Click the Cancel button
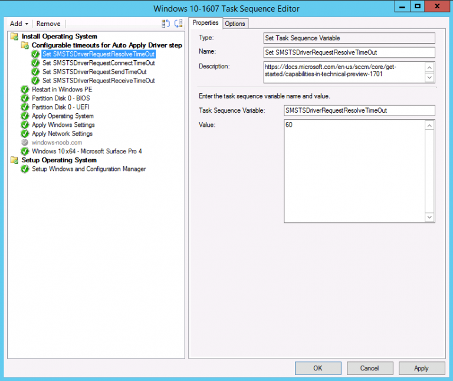Image resolution: width=453 pixels, height=381 pixels. coord(369,368)
